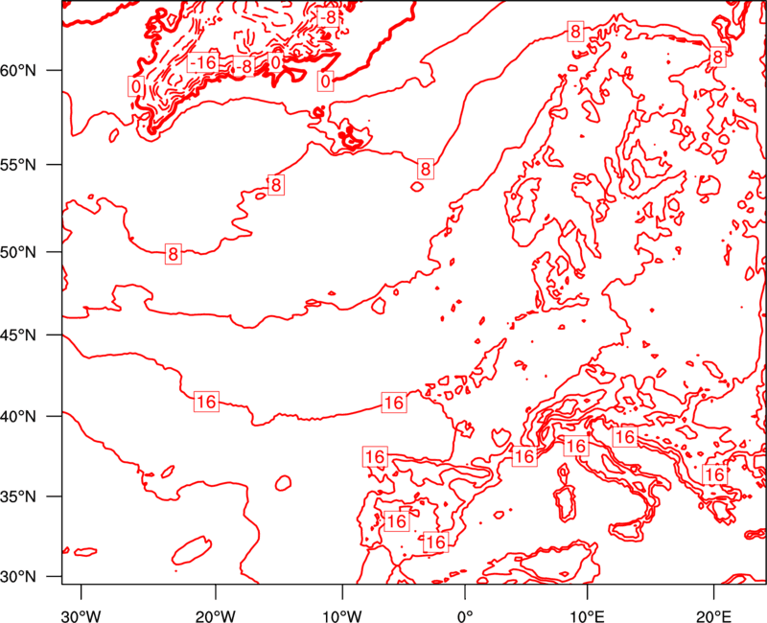This screenshot has width=767, height=623.
Task: Select the 20°E longitude axis label
Action: click(714, 616)
